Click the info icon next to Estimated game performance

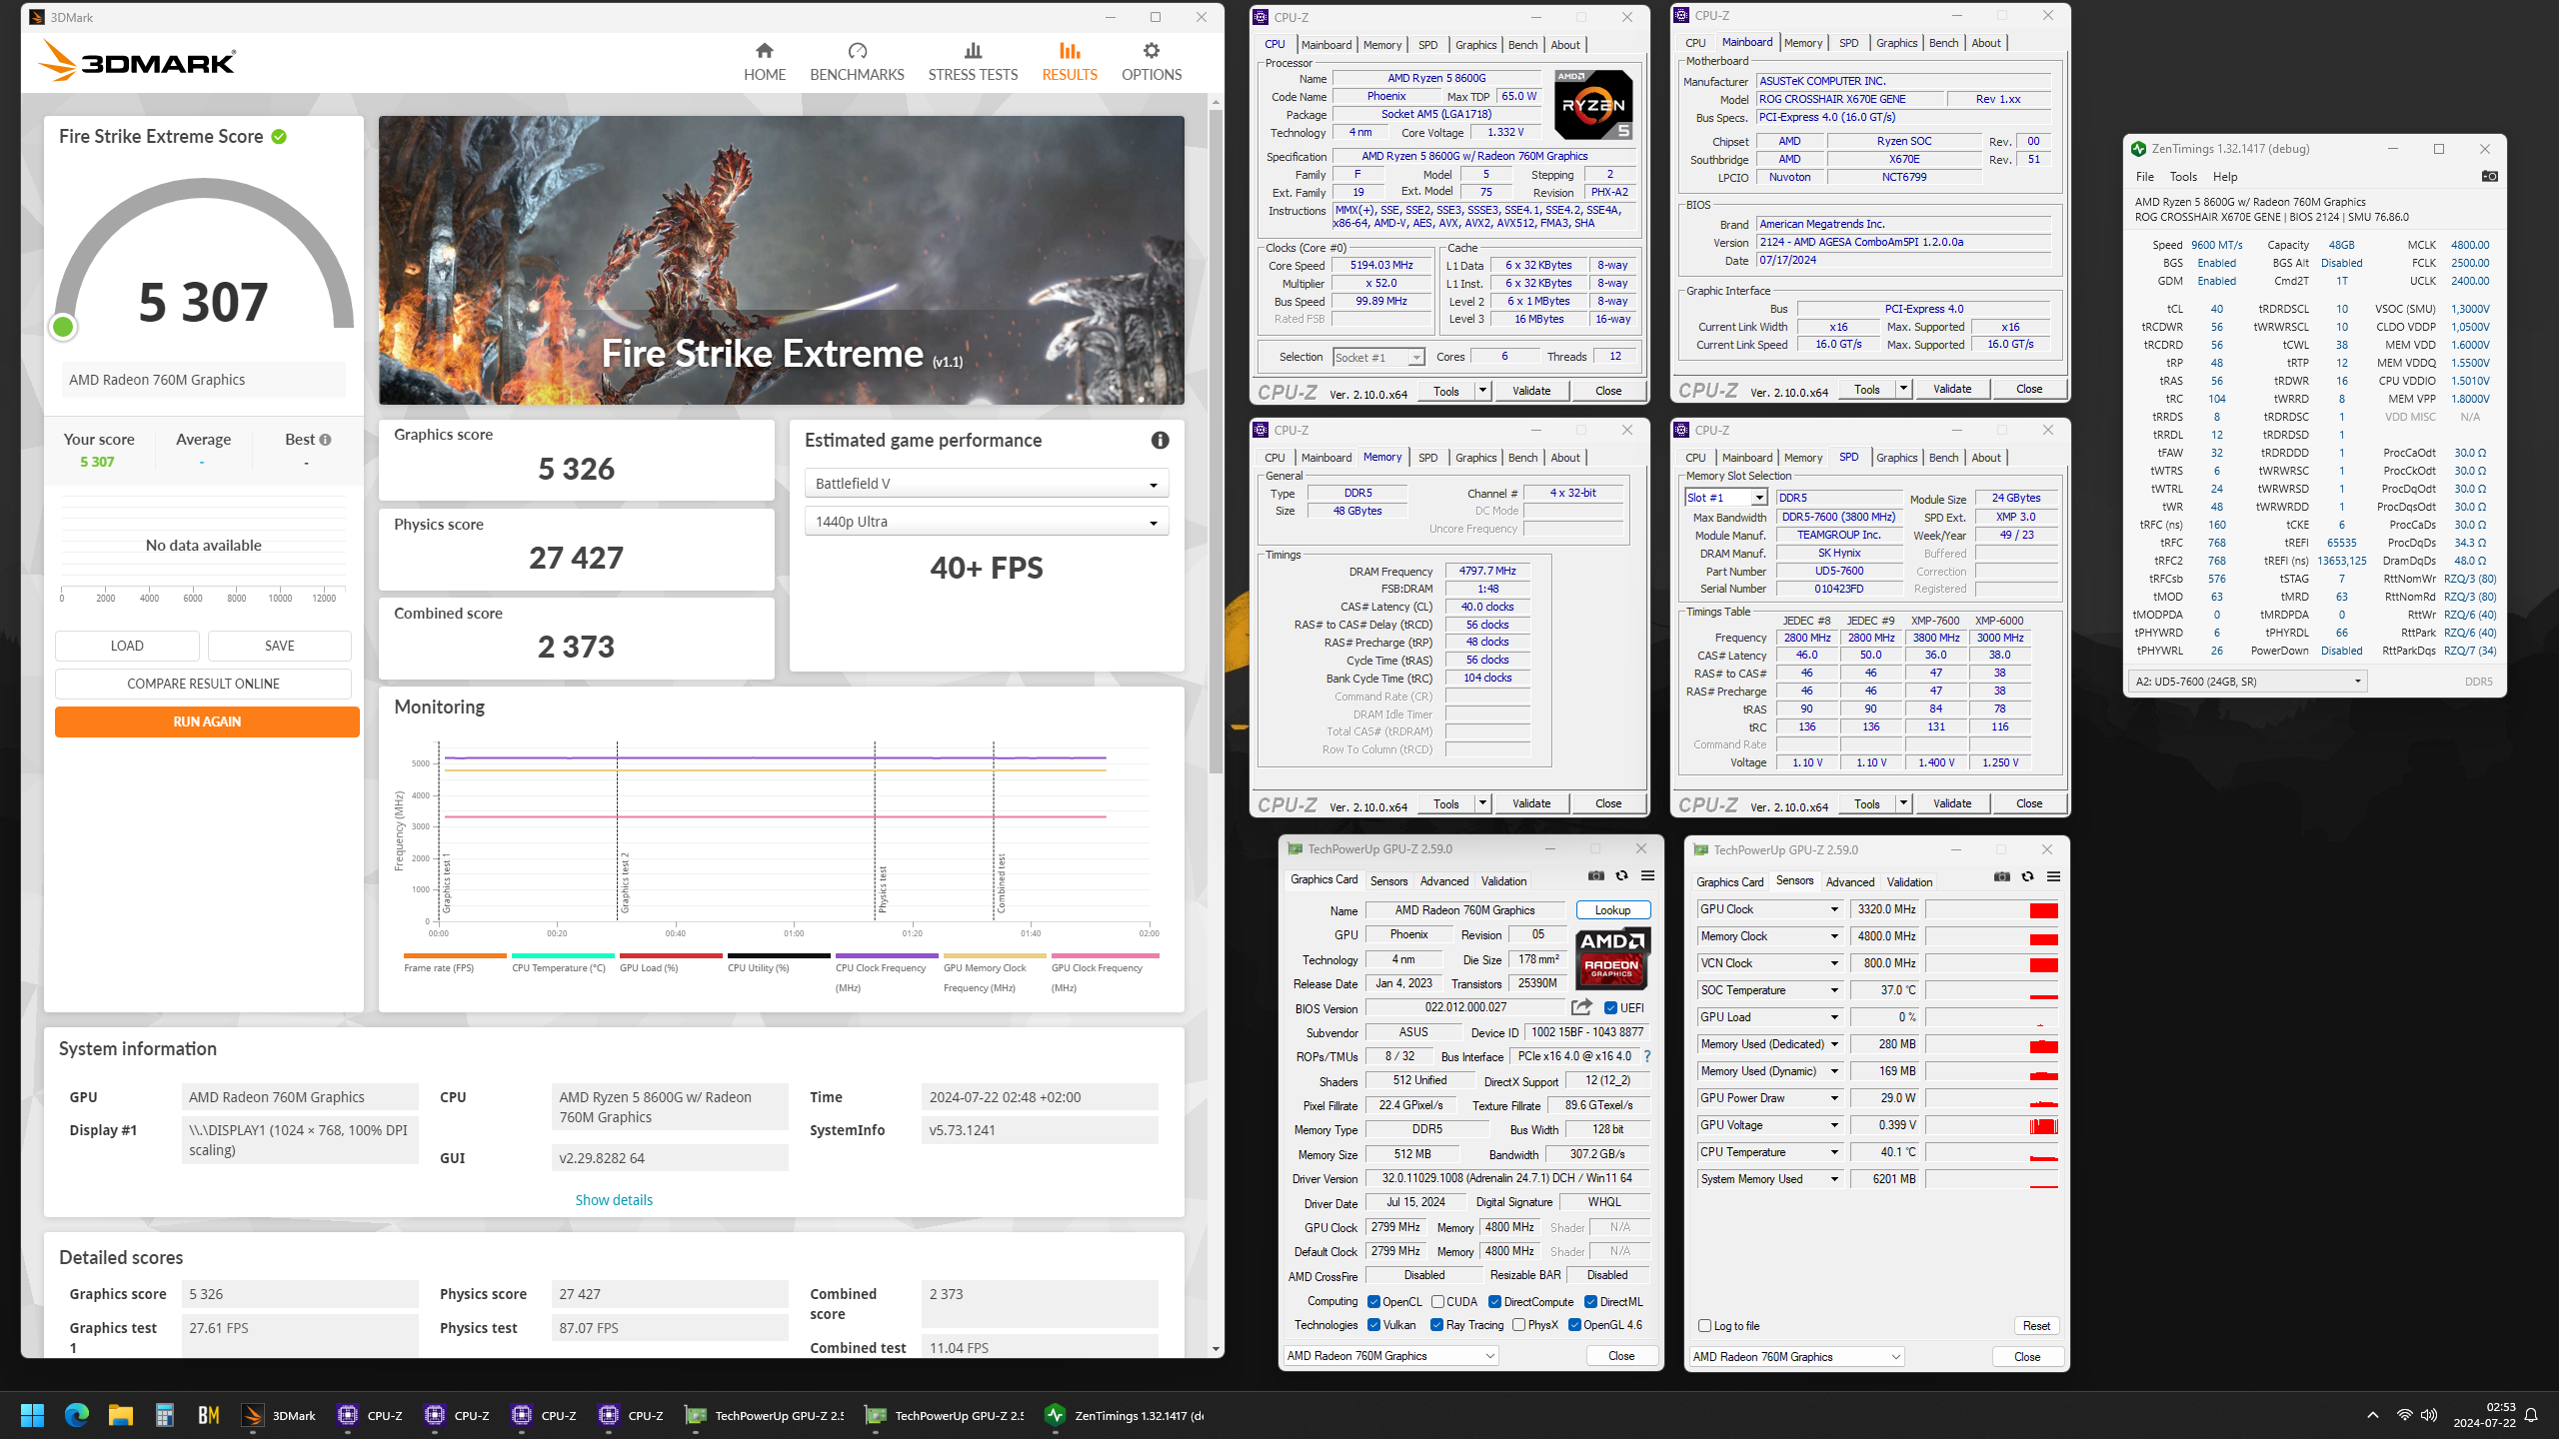pos(1160,440)
